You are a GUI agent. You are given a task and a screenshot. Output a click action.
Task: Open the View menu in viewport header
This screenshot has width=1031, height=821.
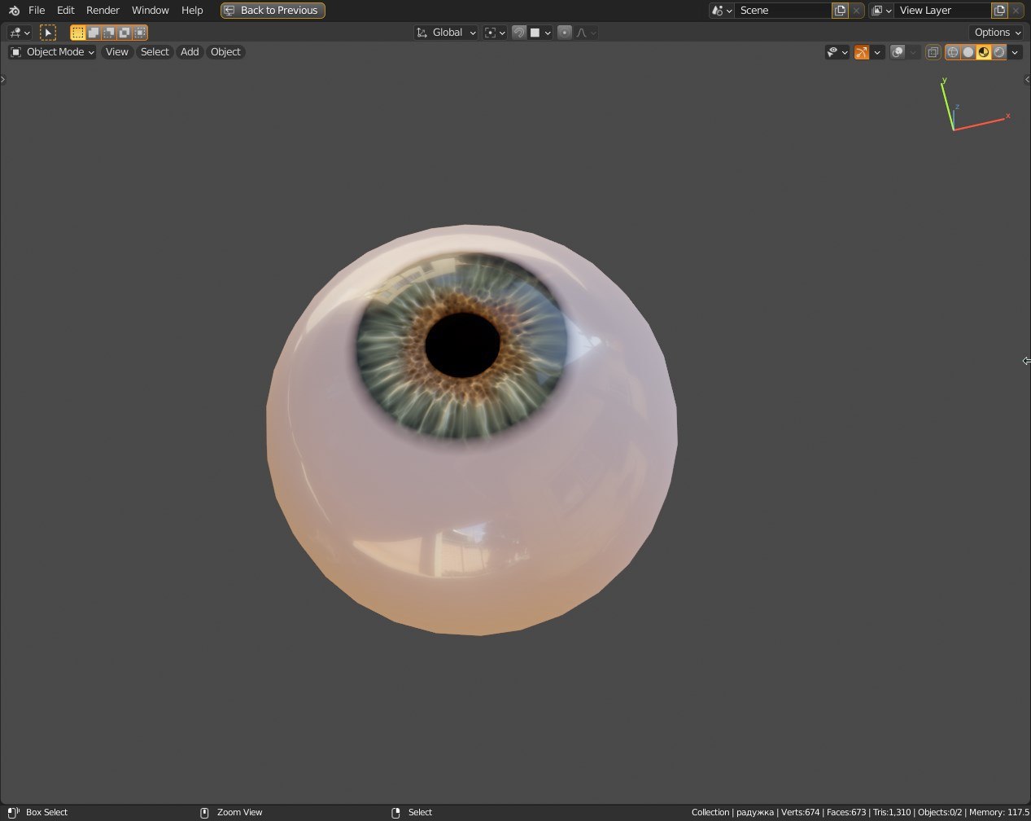pyautogui.click(x=117, y=52)
